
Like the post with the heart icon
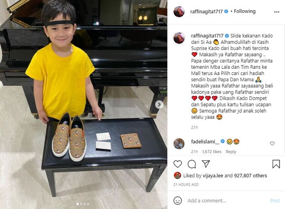(178, 164)
